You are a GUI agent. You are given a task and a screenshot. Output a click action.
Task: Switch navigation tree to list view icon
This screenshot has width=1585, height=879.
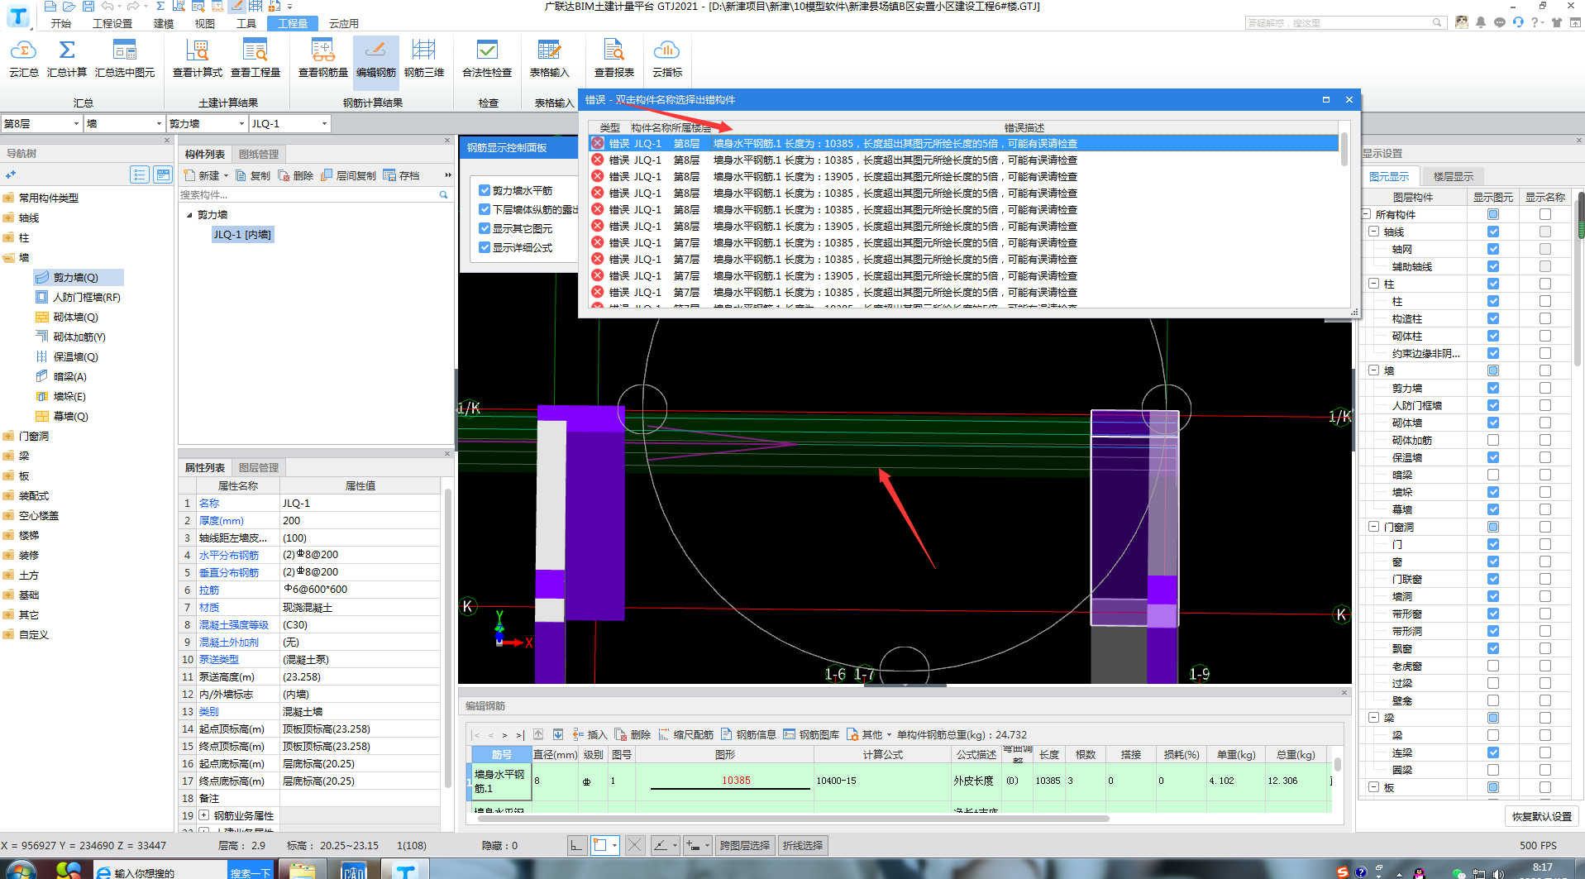(140, 174)
